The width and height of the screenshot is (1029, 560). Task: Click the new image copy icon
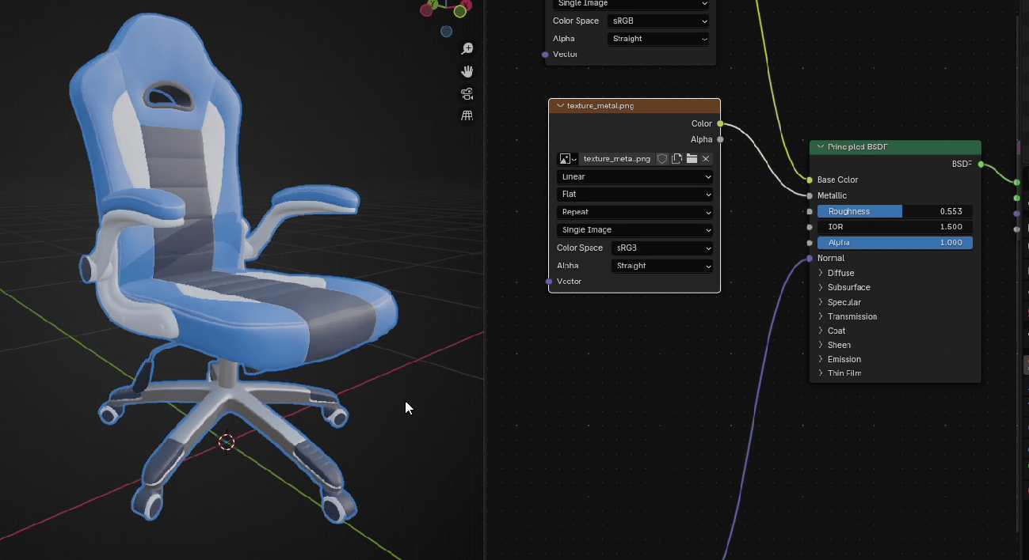(676, 159)
